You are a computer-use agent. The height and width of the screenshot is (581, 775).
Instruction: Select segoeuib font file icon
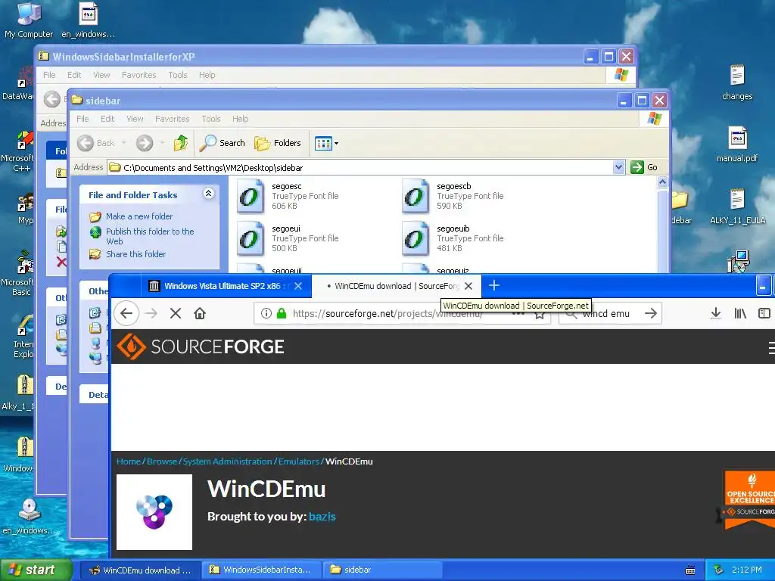(x=416, y=238)
